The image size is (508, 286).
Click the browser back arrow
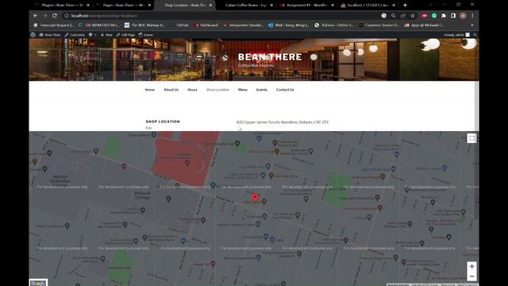(x=35, y=16)
